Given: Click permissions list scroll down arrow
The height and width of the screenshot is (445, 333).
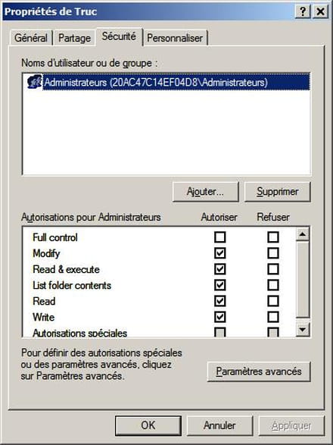Looking at the screenshot, I should 303,330.
